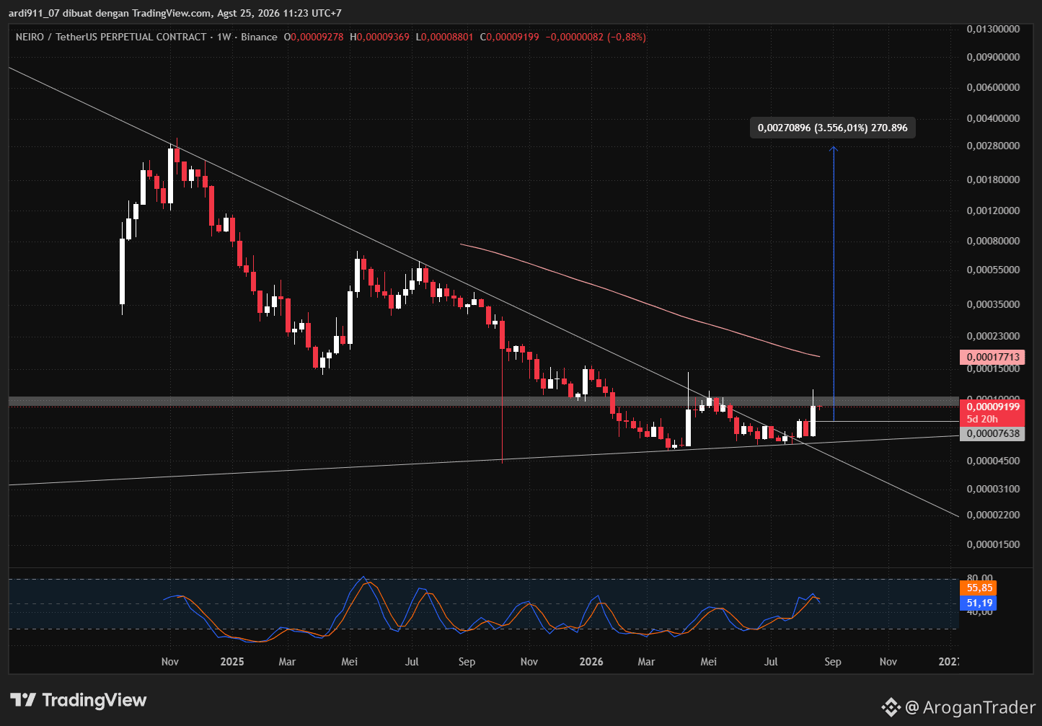Click the 0,00180000 price scale label
This screenshot has width=1042, height=726.
(x=993, y=179)
